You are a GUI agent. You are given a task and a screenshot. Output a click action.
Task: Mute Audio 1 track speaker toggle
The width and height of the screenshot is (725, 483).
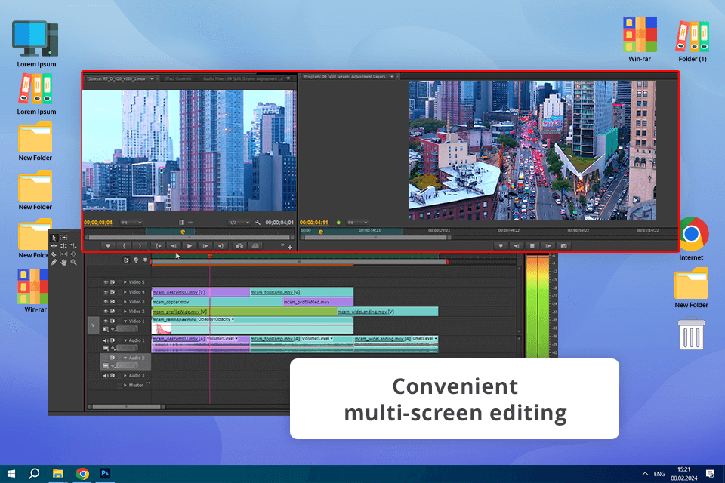[x=106, y=340]
